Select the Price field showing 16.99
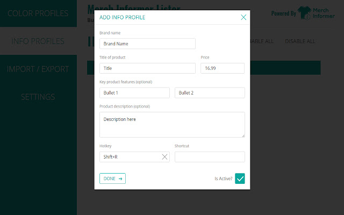Viewport: 344px width, 215px height. 223,68
